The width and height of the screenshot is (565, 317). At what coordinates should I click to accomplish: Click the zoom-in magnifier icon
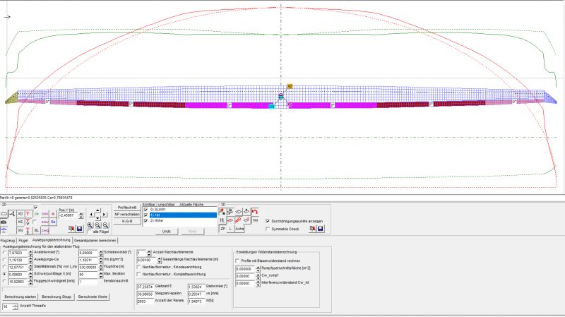[90, 223]
